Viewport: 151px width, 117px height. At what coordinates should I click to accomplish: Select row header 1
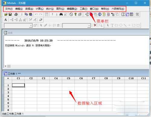pos(8,85)
